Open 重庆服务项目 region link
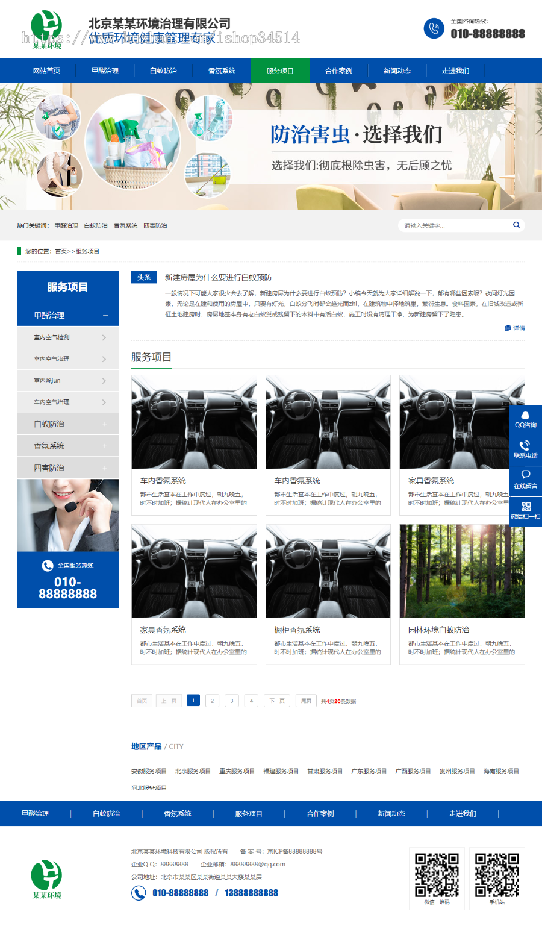The image size is (542, 932). point(237,771)
